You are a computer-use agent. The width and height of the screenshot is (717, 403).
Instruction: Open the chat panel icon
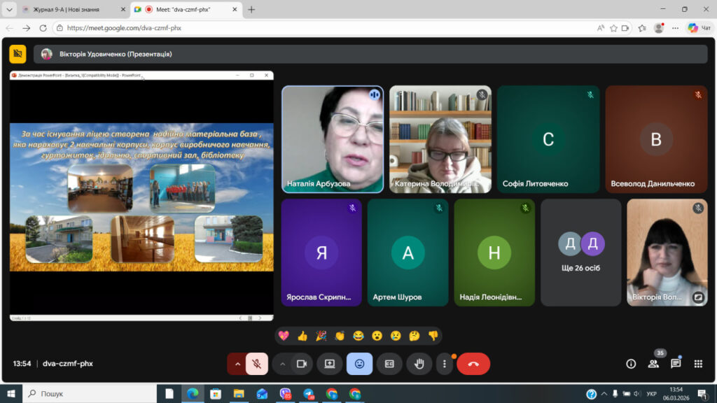(x=676, y=364)
